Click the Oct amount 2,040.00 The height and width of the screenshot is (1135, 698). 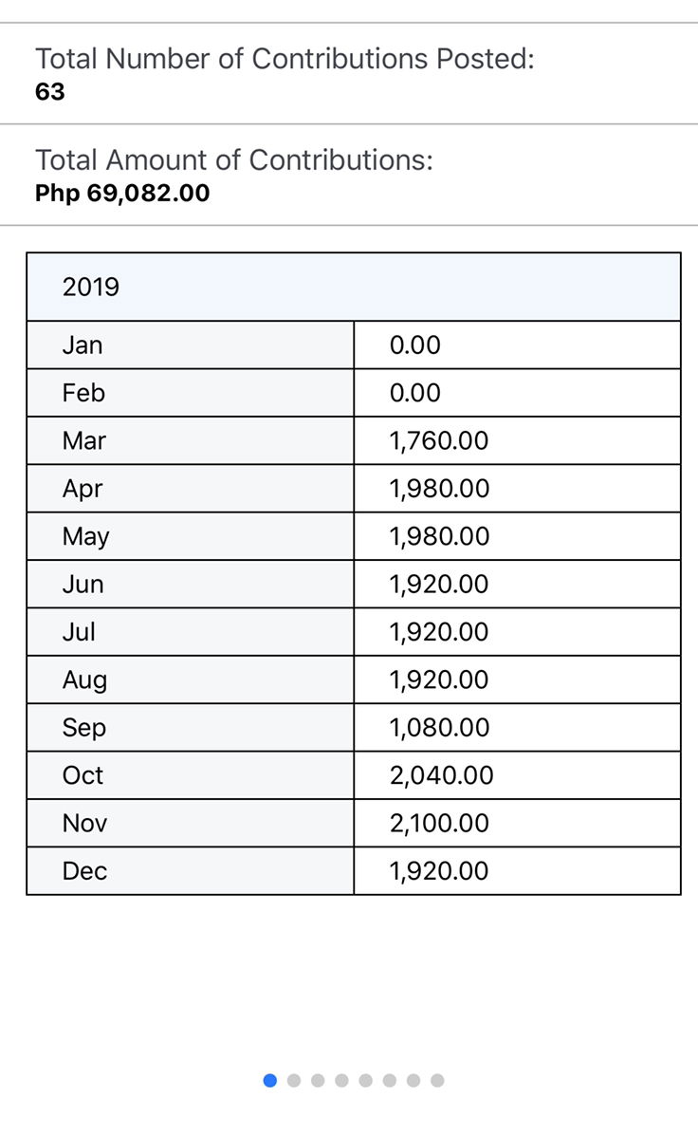441,775
